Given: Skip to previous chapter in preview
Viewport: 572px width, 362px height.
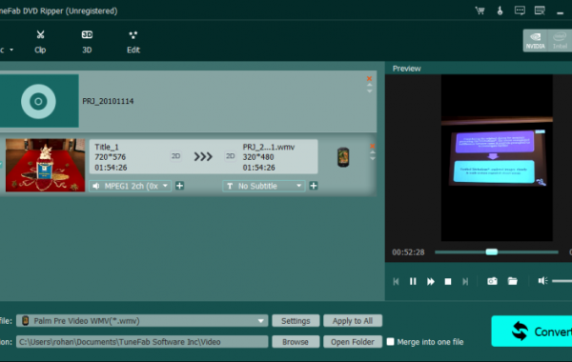Looking at the screenshot, I should [396, 281].
